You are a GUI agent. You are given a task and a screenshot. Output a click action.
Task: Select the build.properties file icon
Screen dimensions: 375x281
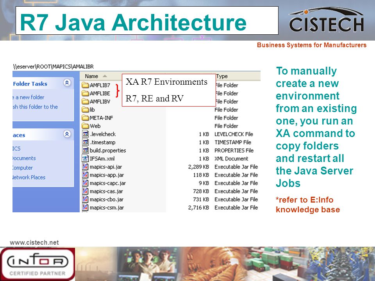pos(86,150)
